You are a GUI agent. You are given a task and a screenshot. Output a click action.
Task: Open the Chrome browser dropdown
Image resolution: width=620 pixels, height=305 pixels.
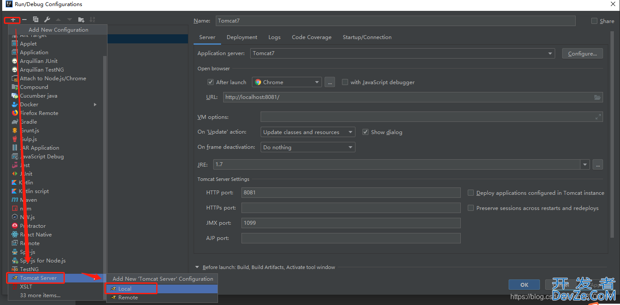point(287,82)
